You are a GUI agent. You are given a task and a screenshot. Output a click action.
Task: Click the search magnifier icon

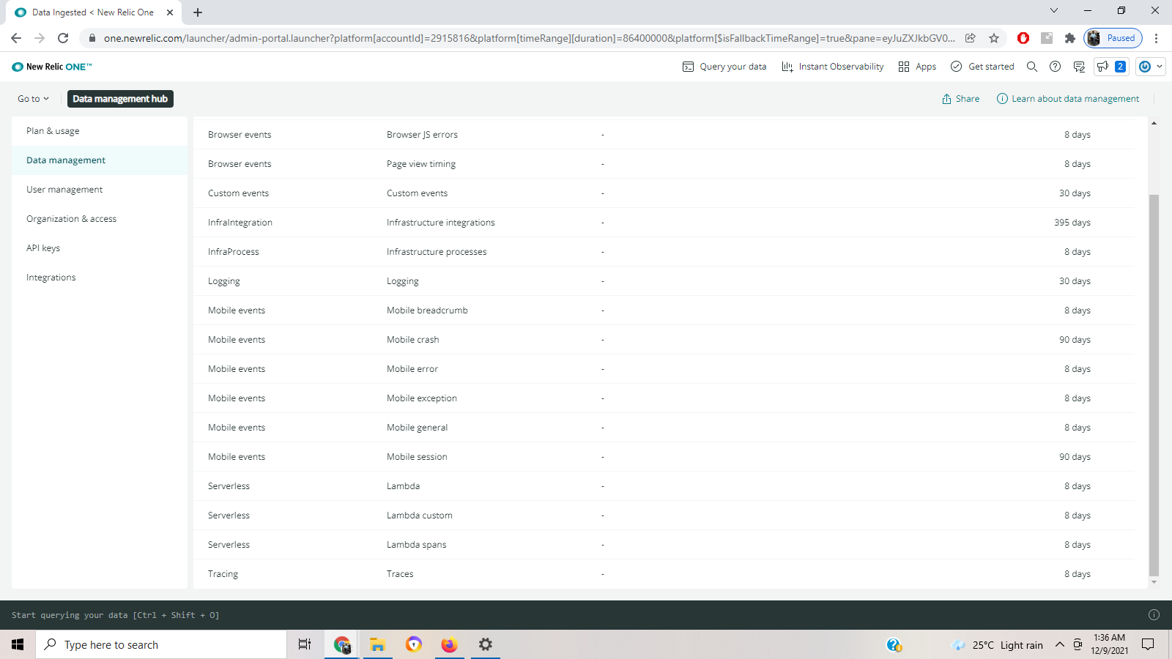(x=1032, y=66)
